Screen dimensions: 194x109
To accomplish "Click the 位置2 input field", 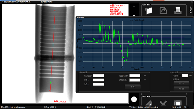I will [99, 84].
